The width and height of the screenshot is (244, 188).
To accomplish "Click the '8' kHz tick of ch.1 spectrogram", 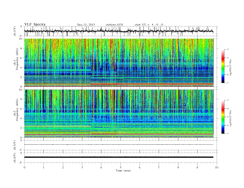I will coord(22,49).
